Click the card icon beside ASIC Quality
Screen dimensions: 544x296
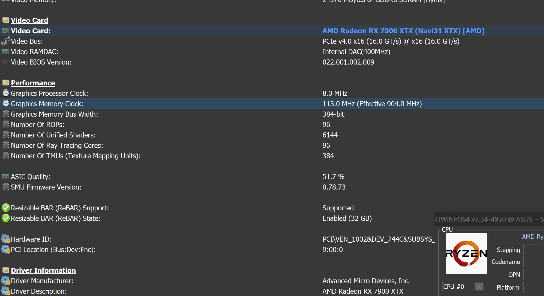(x=6, y=177)
